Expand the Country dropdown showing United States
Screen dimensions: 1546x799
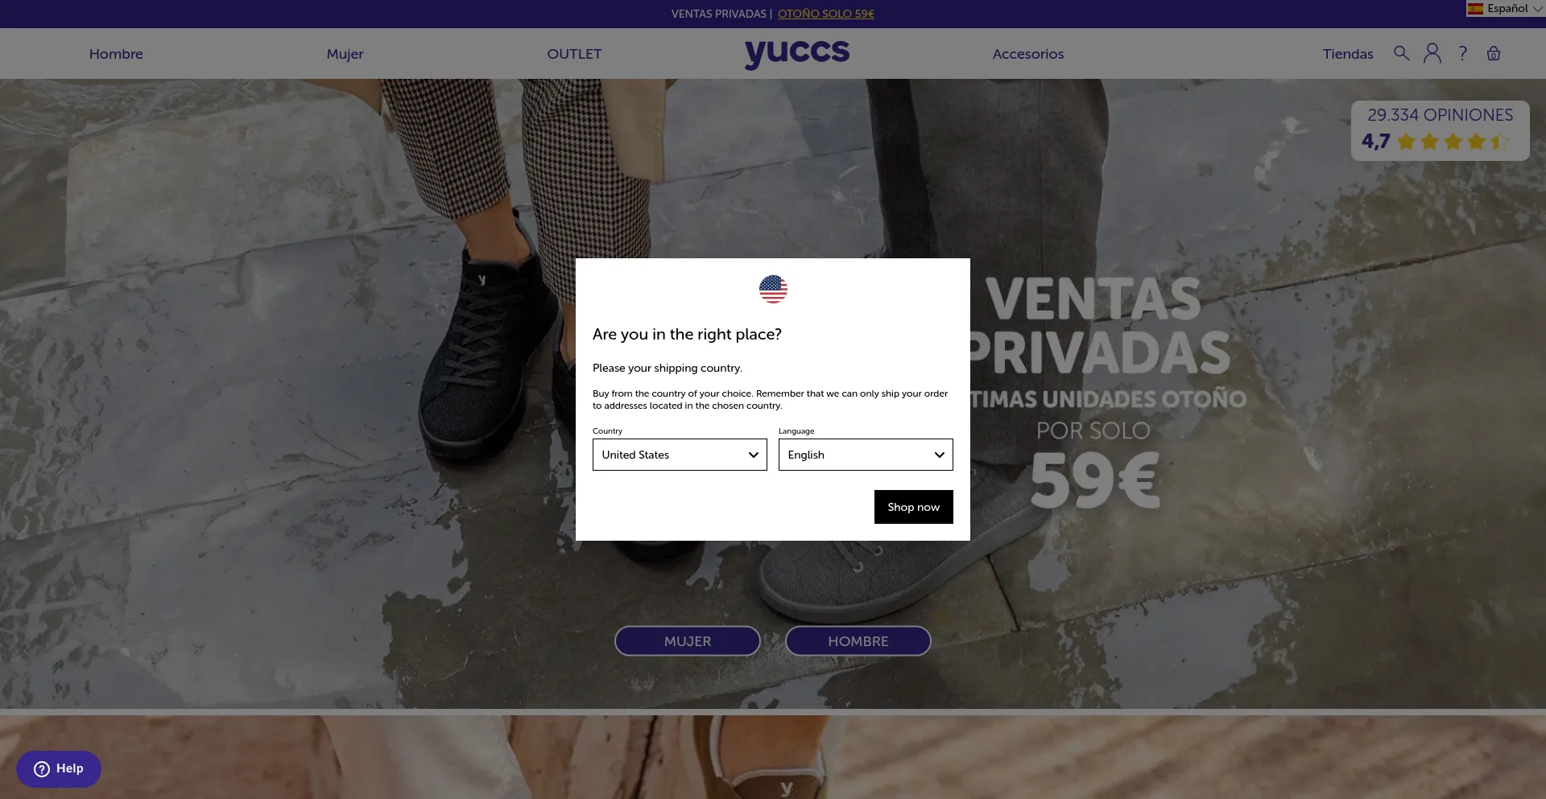tap(680, 455)
